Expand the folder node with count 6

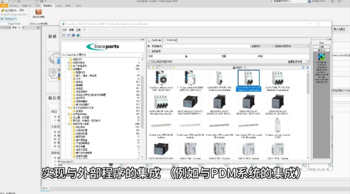(69, 63)
